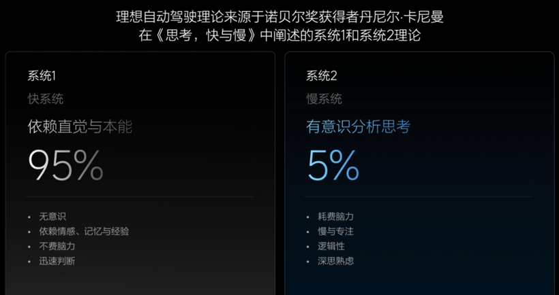
Task: Click the divider line under 95%
Action: coord(140,197)
